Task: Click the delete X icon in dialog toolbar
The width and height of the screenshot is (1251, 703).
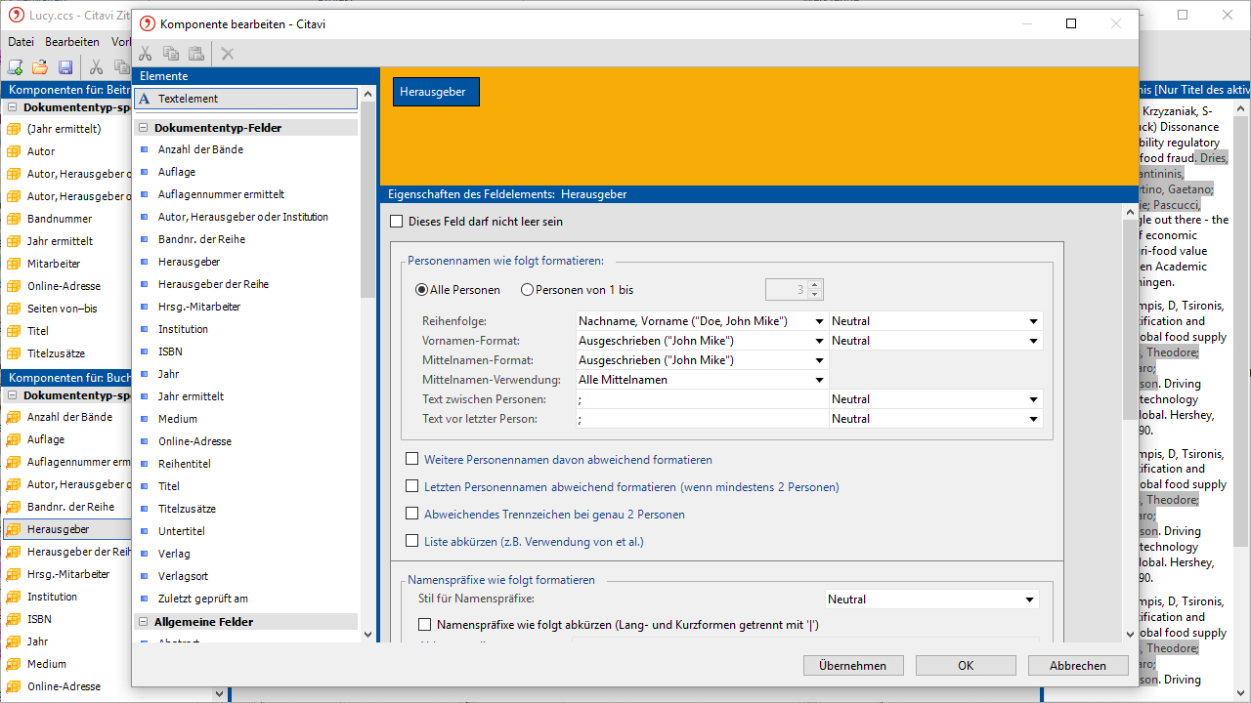Action: pyautogui.click(x=228, y=54)
